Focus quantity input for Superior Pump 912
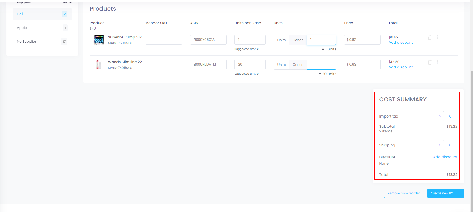Screen dimensions: 473x212 [321, 40]
